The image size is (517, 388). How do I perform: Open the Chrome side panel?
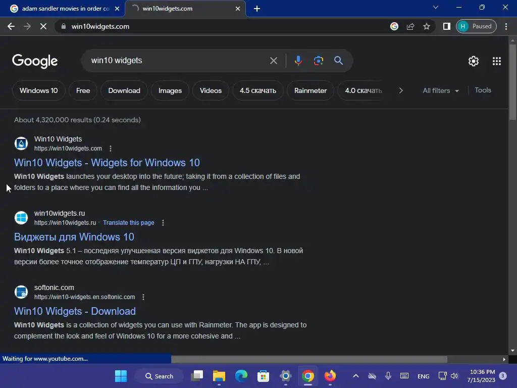click(x=446, y=26)
